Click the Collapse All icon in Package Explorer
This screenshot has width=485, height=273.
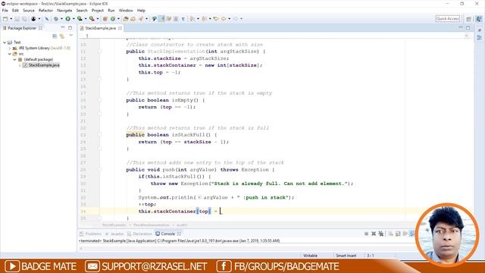click(x=55, y=36)
